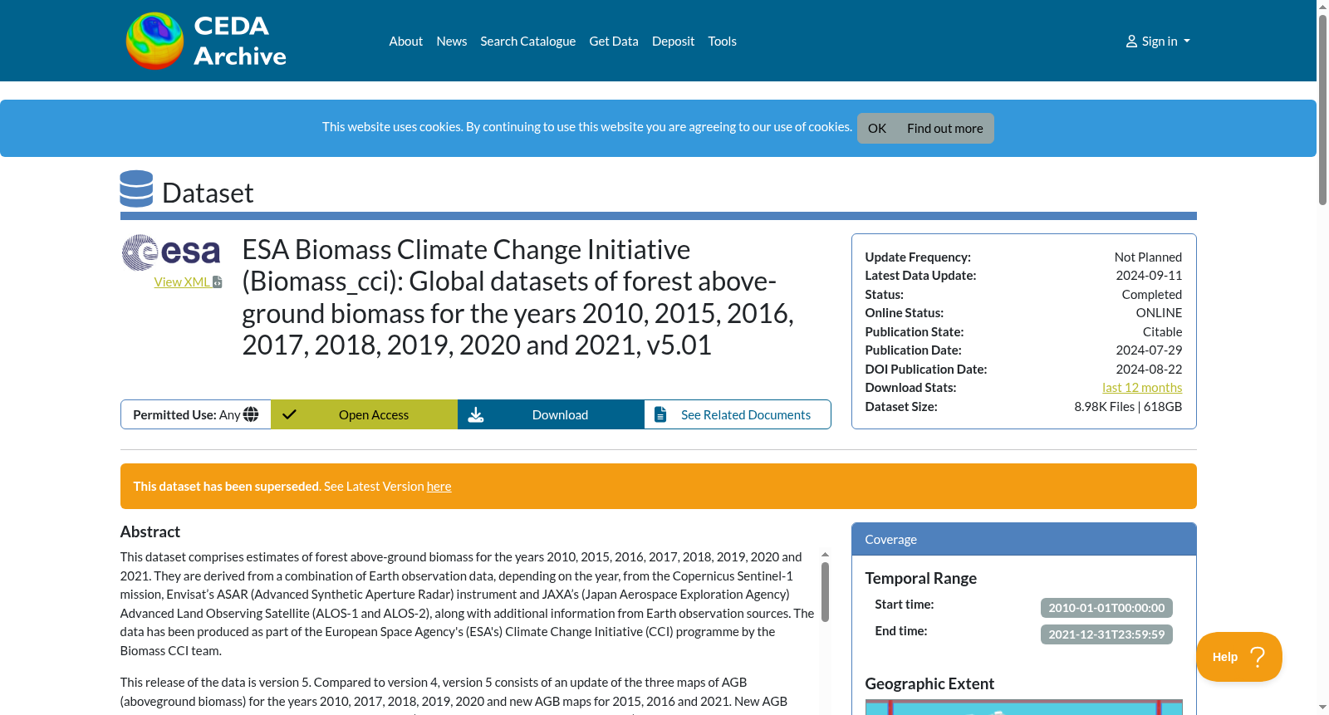Open the Tools menu item
The width and height of the screenshot is (1329, 715).
tap(723, 42)
